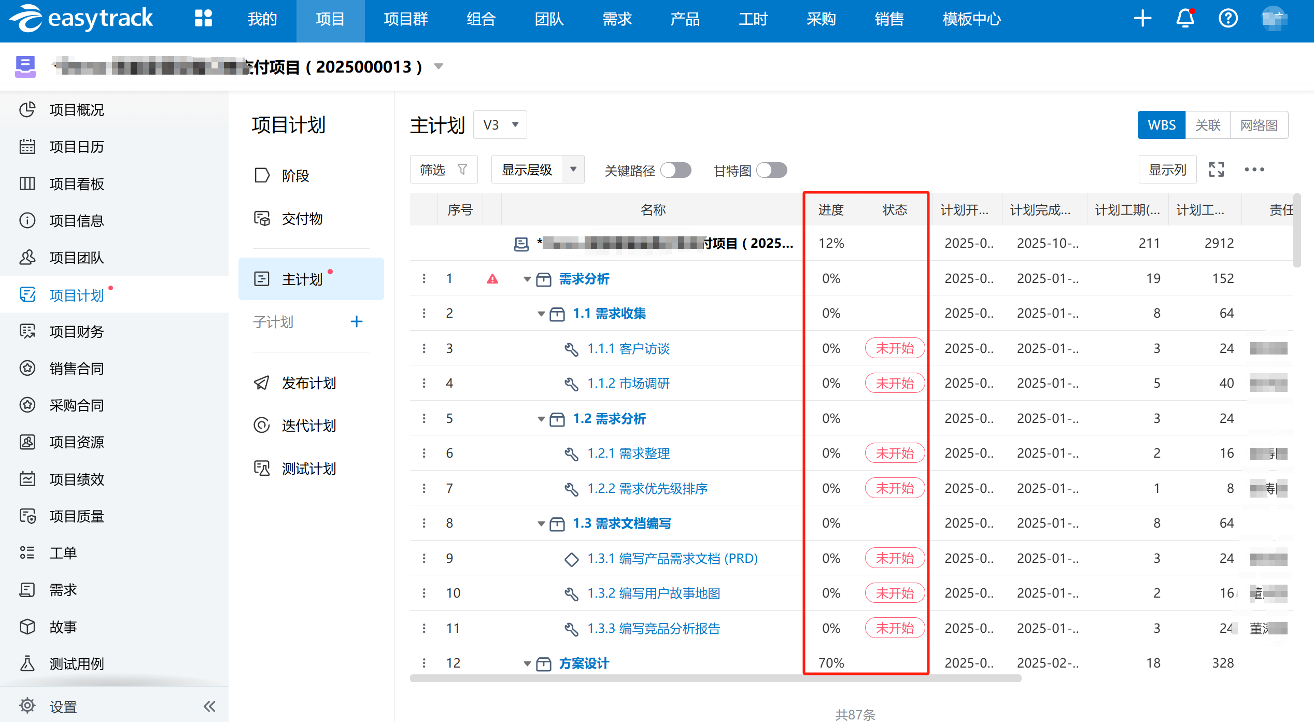The height and width of the screenshot is (722, 1314).
Task: Open the notification bell icon
Action: 1185,19
